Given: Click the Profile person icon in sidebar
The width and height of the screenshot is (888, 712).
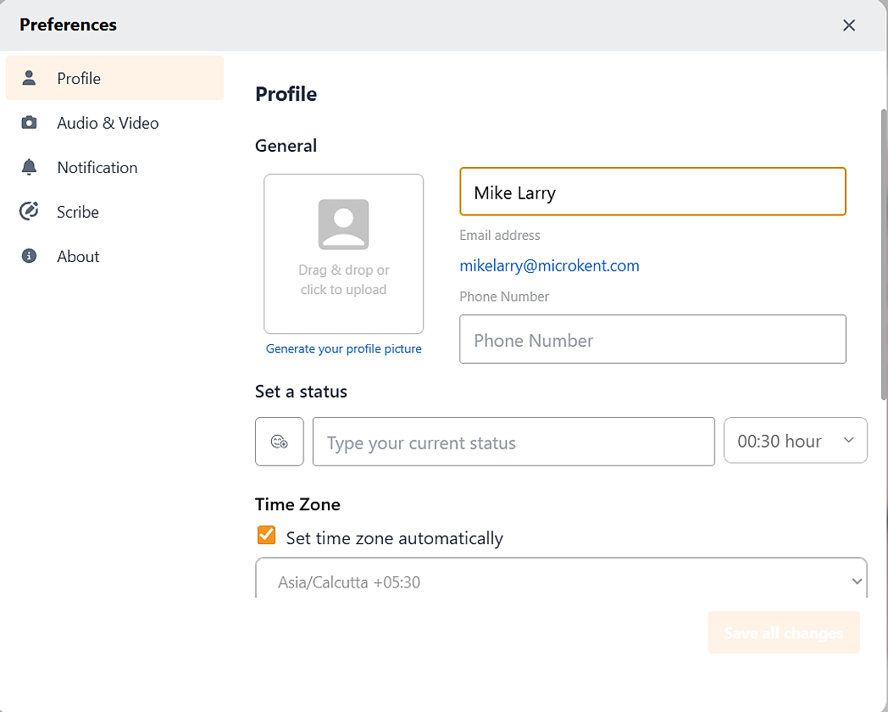Looking at the screenshot, I should point(29,78).
